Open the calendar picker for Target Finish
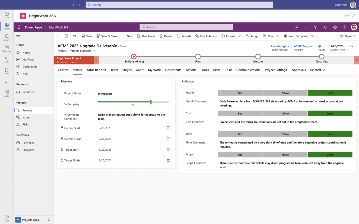The width and height of the screenshot is (359, 224). (168, 160)
